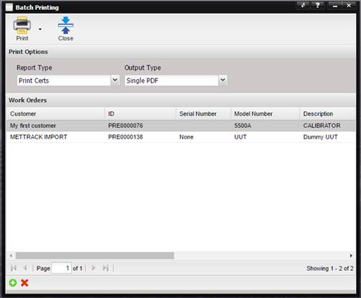Click the scrollbar right arrow
Image resolution: width=361 pixels, height=298 pixels.
[351, 256]
